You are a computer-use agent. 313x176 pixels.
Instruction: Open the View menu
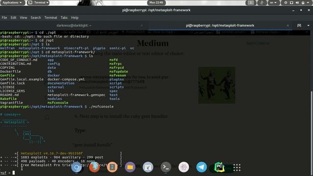[x=23, y=18]
